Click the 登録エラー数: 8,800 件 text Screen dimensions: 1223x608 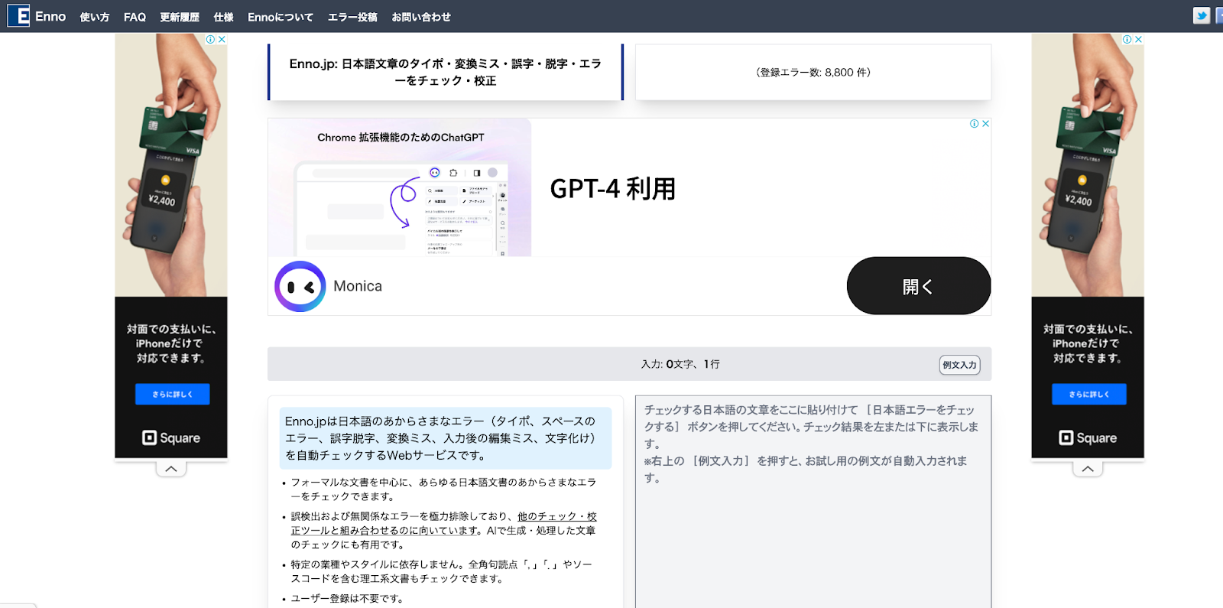pyautogui.click(x=813, y=73)
